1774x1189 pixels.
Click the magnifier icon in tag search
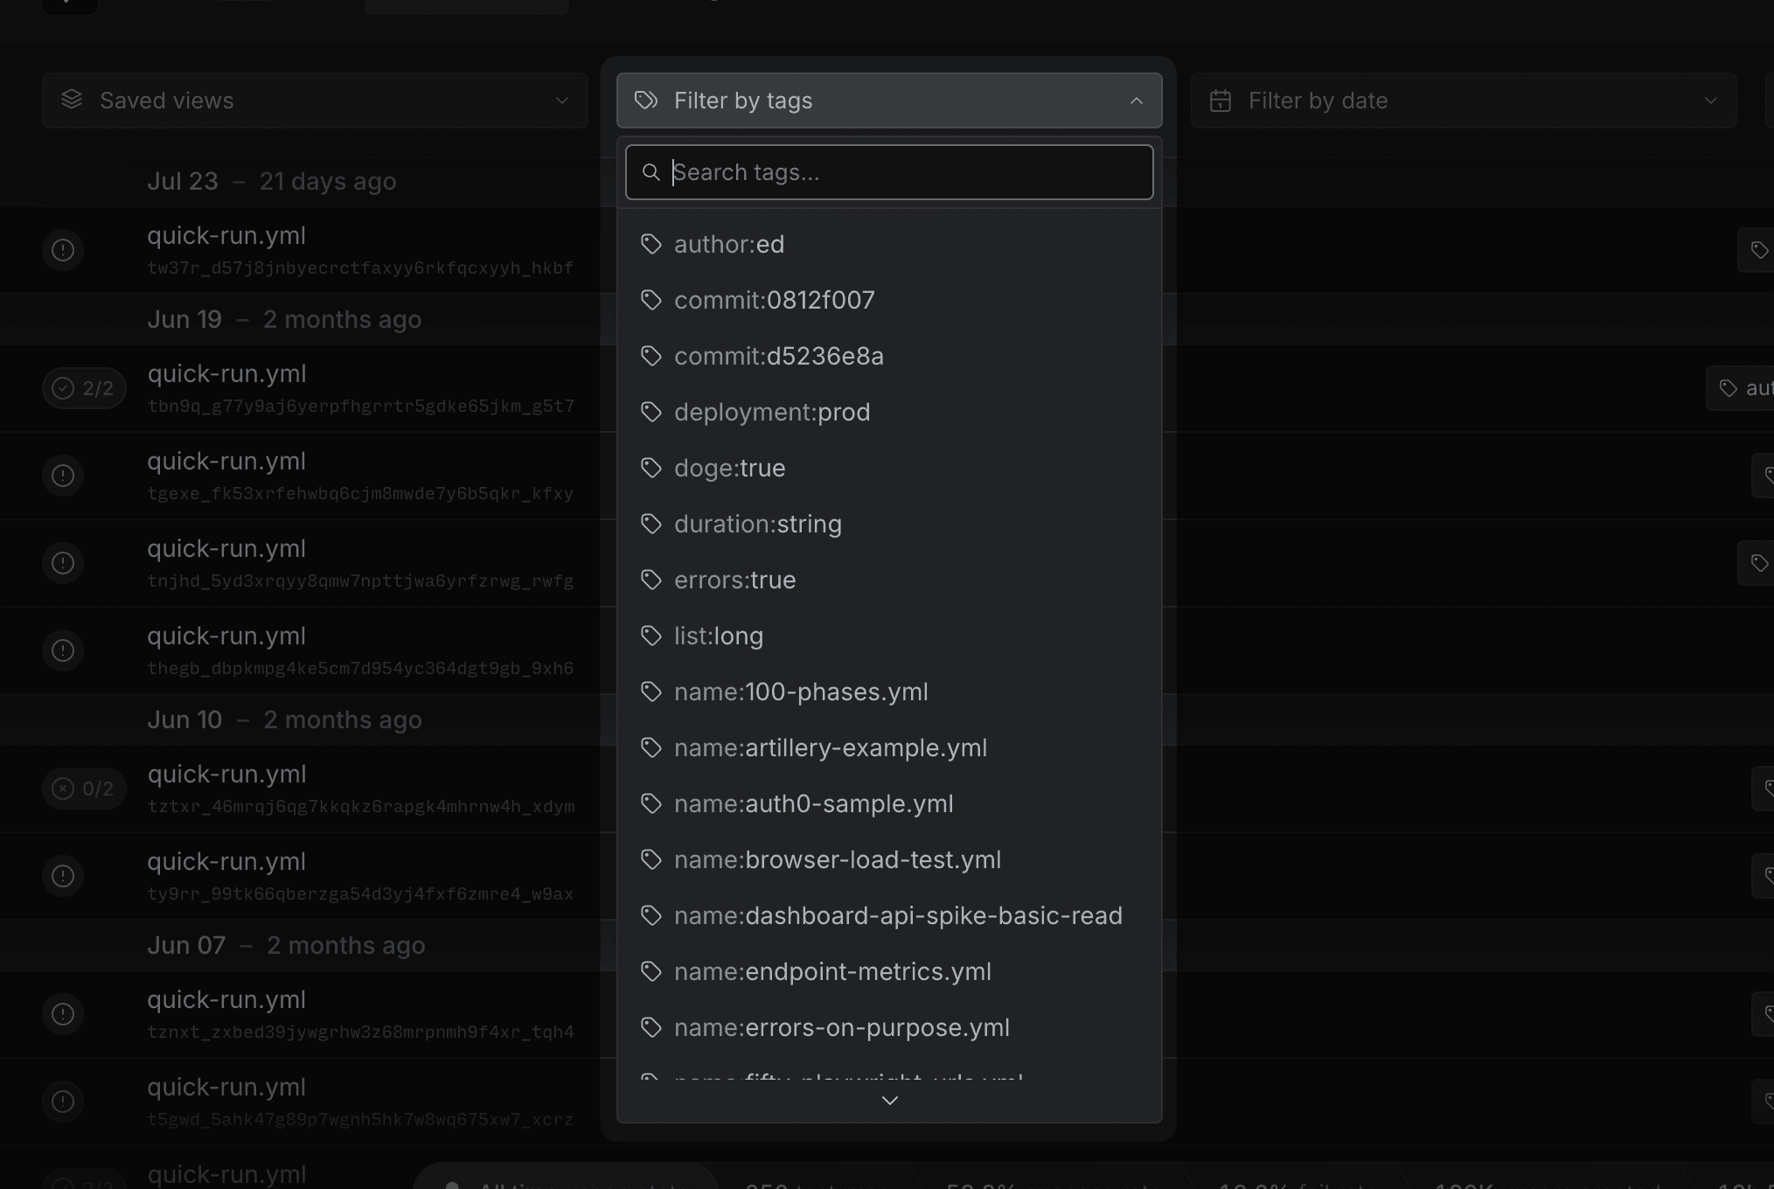pos(650,172)
